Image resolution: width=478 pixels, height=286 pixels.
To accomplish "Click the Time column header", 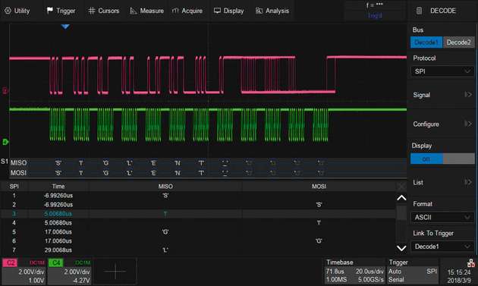I will click(58, 187).
